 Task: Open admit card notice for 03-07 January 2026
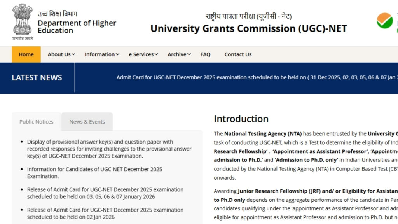(105, 193)
